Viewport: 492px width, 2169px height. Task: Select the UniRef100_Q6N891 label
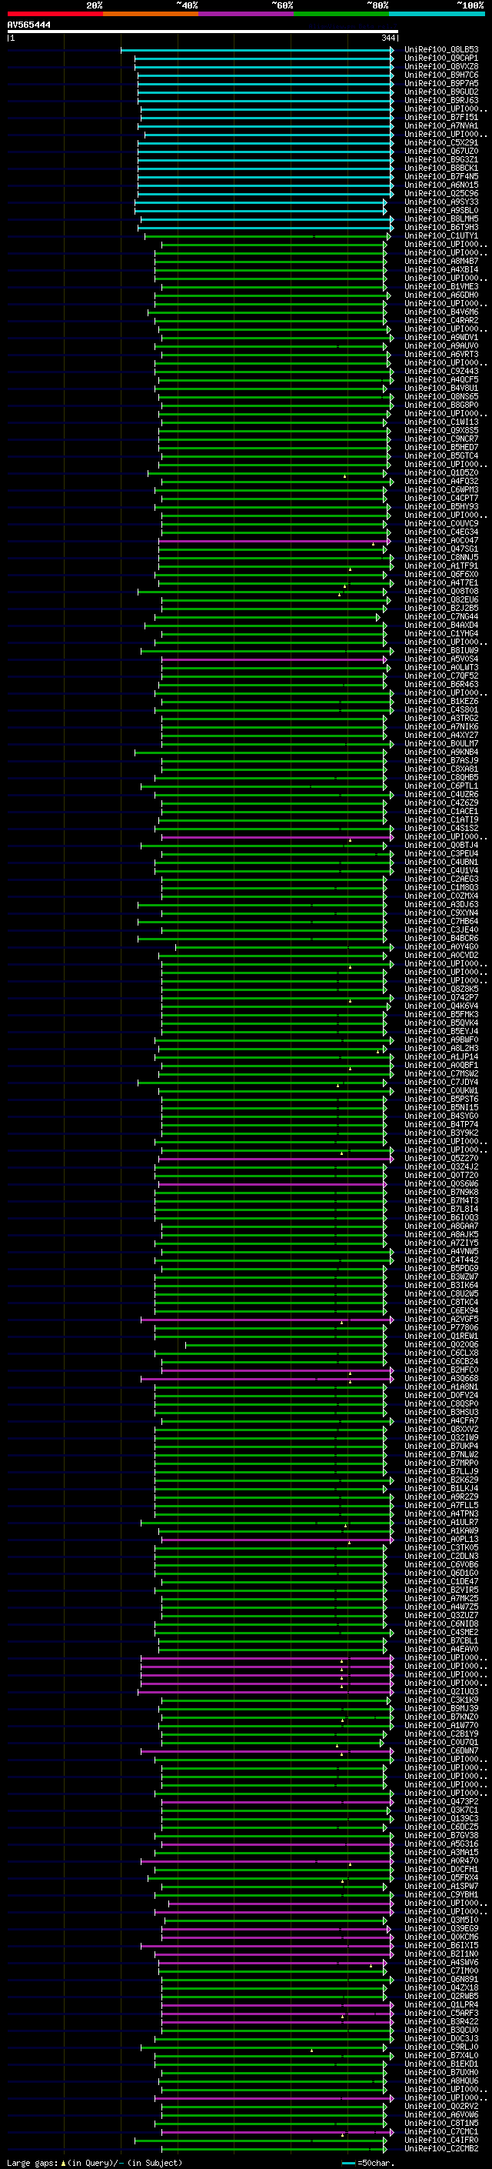point(441,1980)
